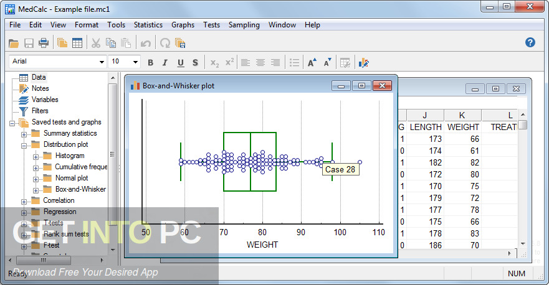
Task: Toggle align left
Action: coord(245,63)
